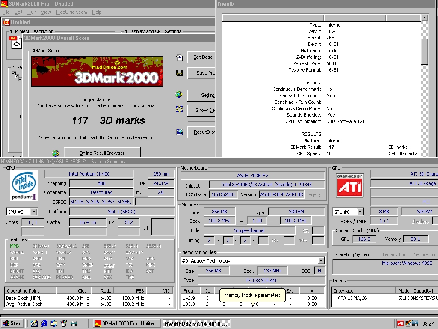The height and width of the screenshot is (329, 438).
Task: Click the Intel 82440BX/ZX chipset field
Action: coord(266,185)
